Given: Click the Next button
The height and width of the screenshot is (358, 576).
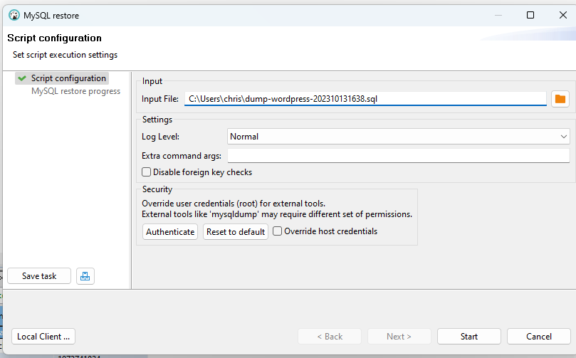Looking at the screenshot, I should tap(399, 337).
